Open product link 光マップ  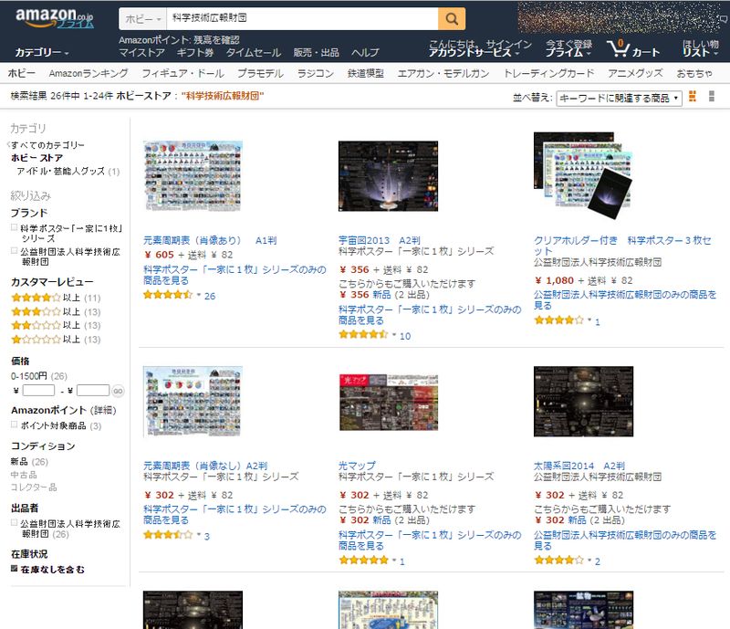click(x=357, y=466)
